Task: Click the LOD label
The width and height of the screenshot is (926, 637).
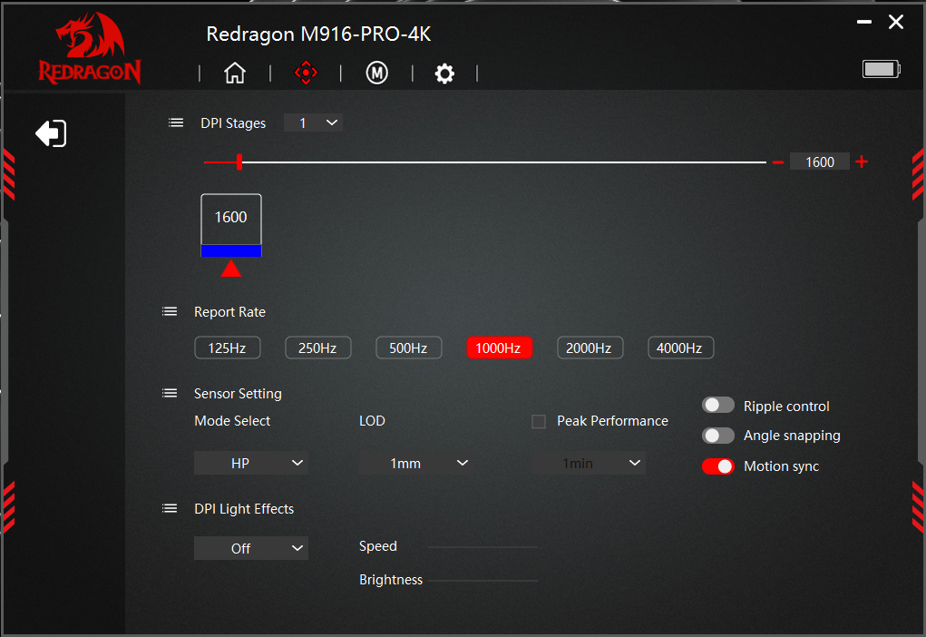Action: point(372,421)
